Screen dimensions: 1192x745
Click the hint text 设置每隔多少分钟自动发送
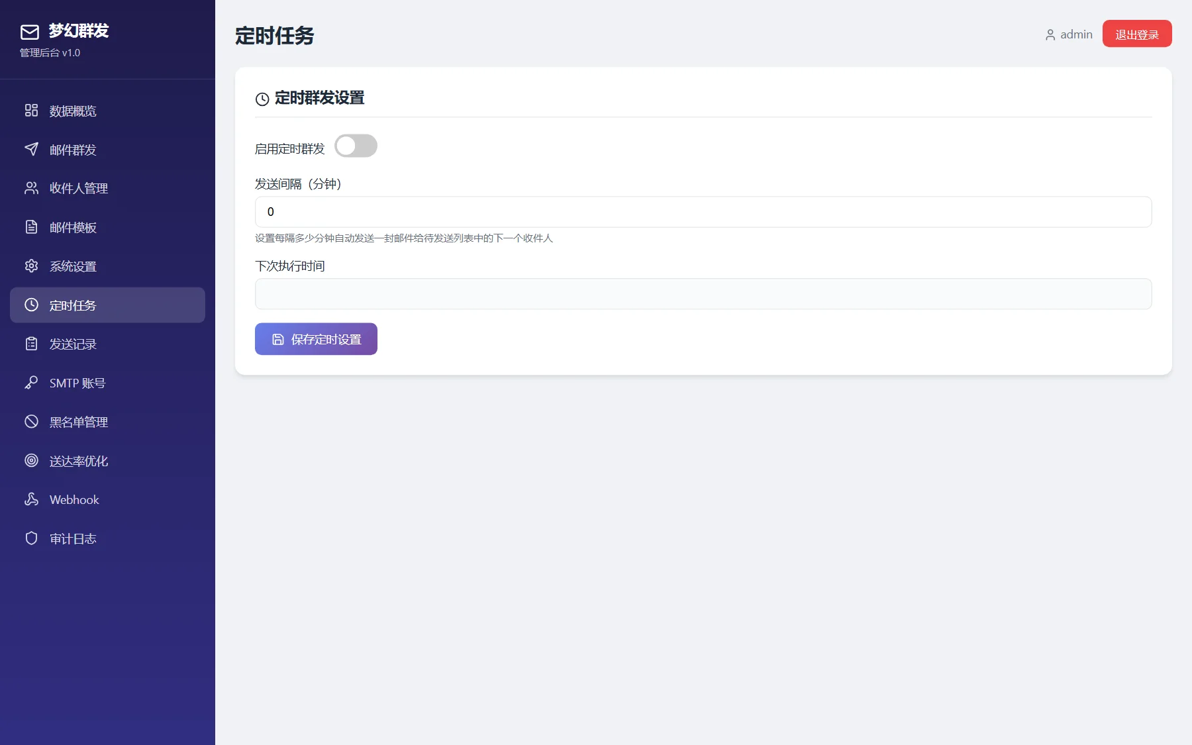click(404, 238)
